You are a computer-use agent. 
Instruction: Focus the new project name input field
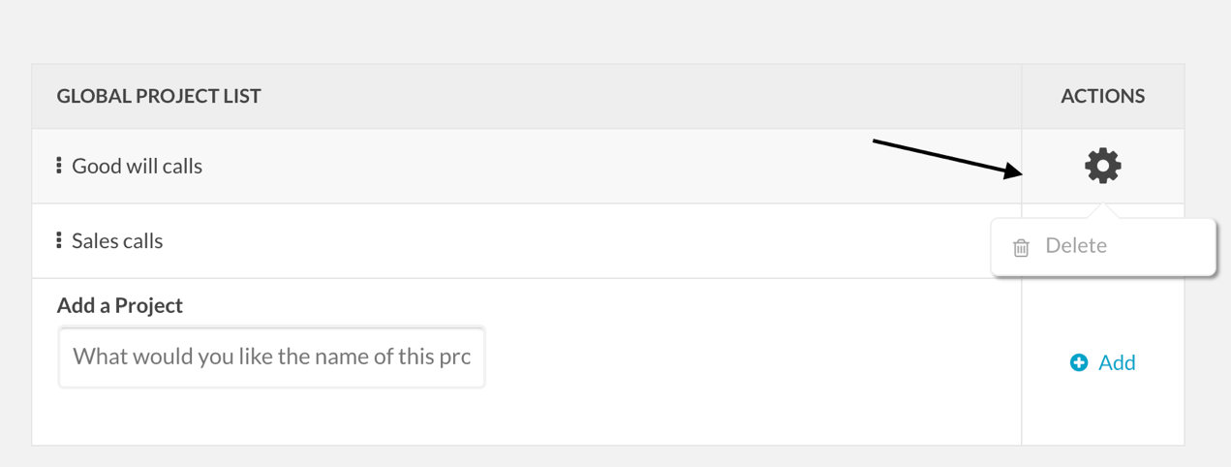[x=272, y=357]
